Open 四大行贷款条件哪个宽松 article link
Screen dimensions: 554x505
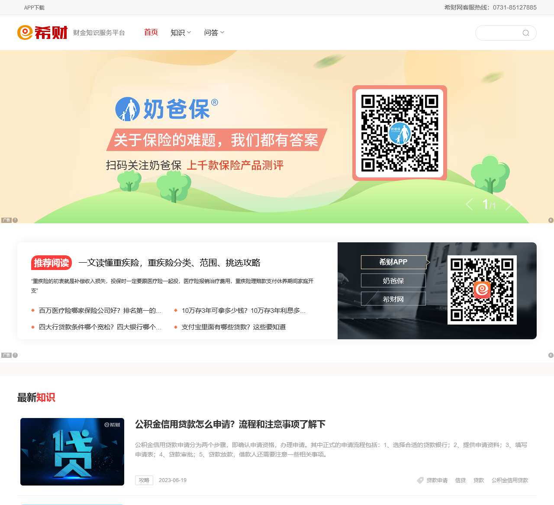[100, 327]
